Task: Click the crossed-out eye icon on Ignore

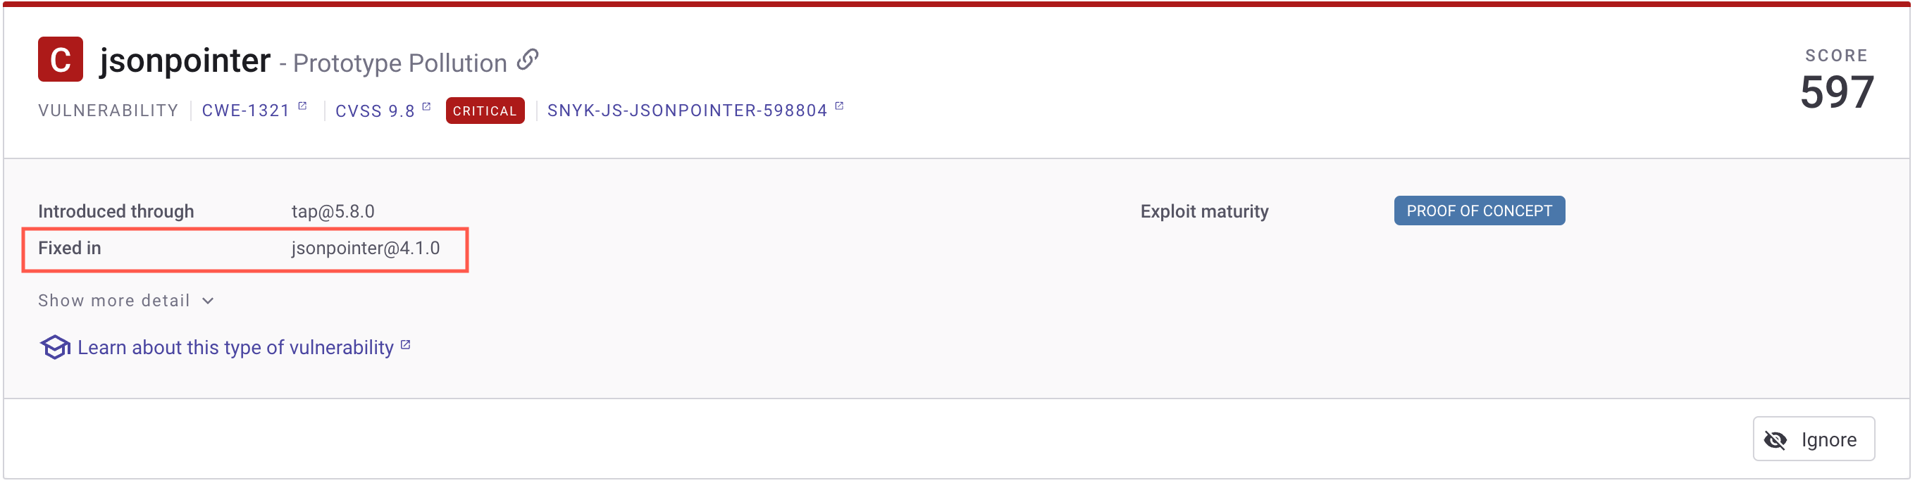Action: [x=1776, y=440]
